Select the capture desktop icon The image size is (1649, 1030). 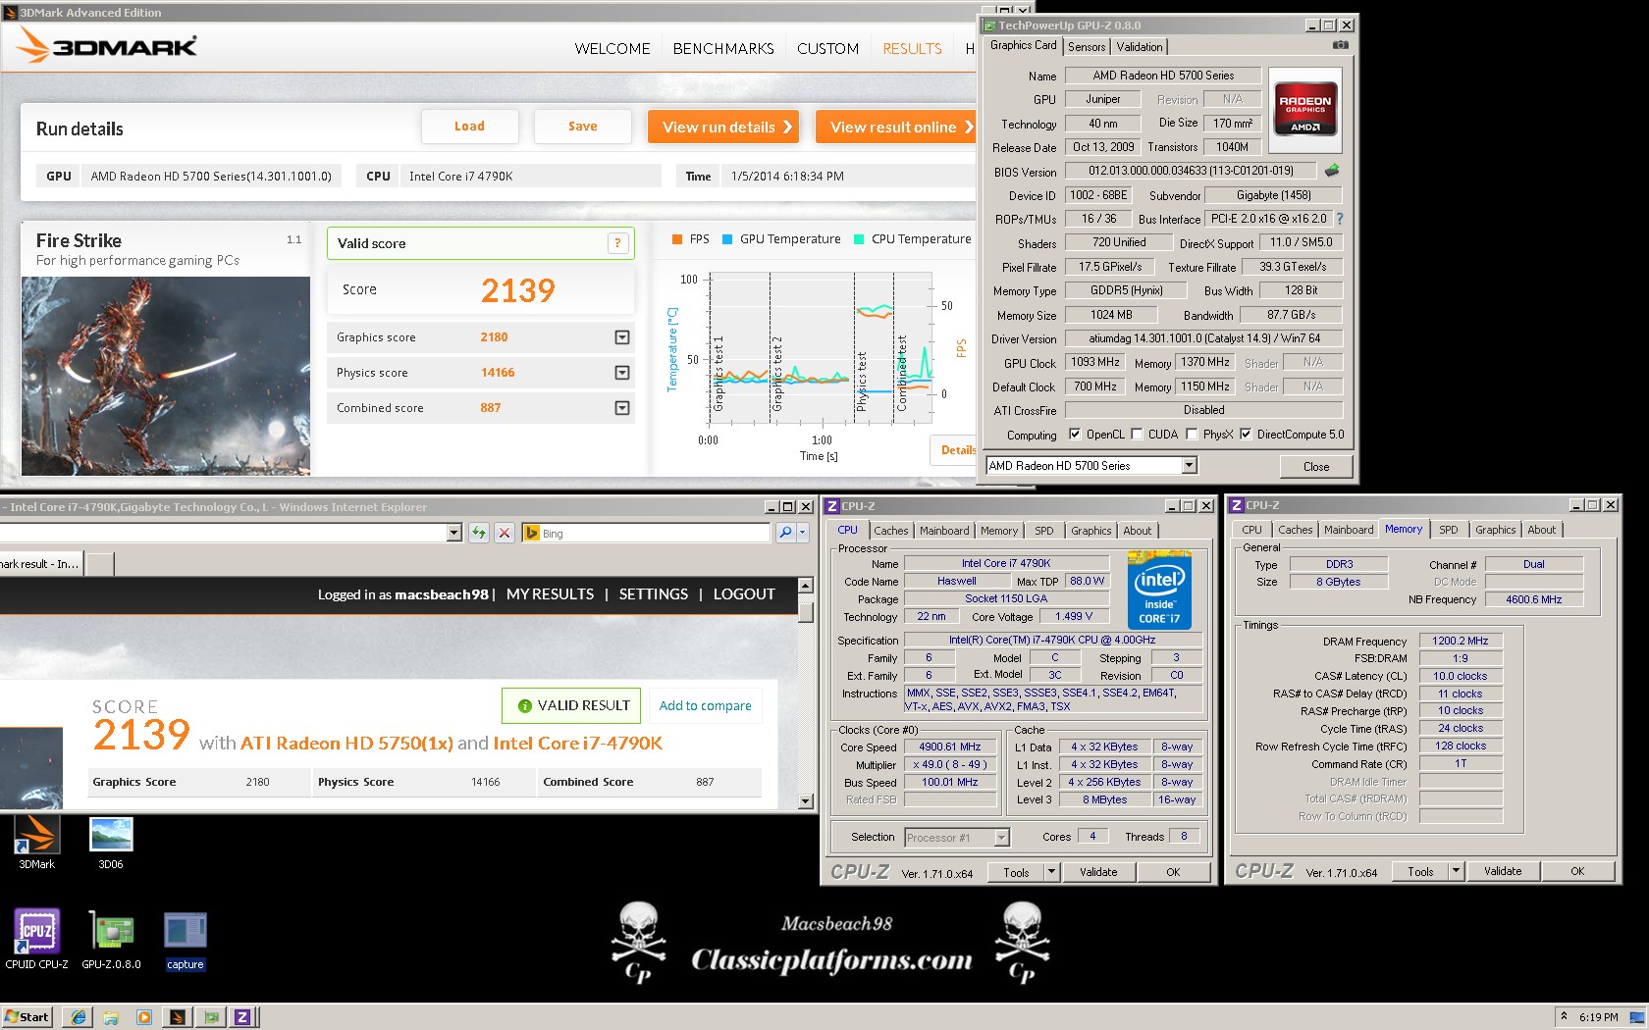(185, 939)
